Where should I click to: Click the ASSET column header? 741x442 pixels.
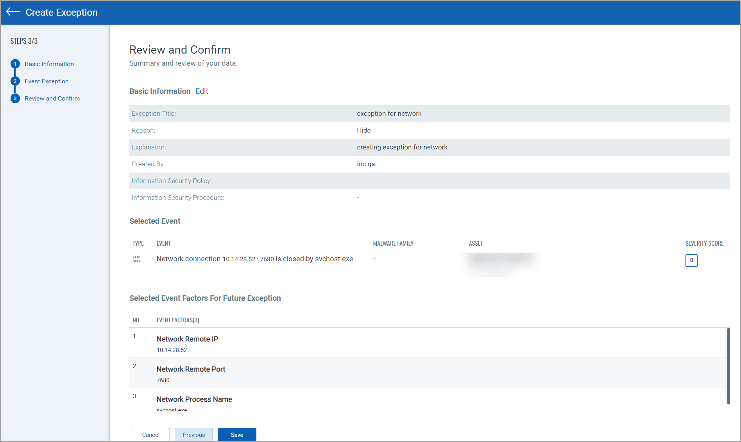[476, 243]
